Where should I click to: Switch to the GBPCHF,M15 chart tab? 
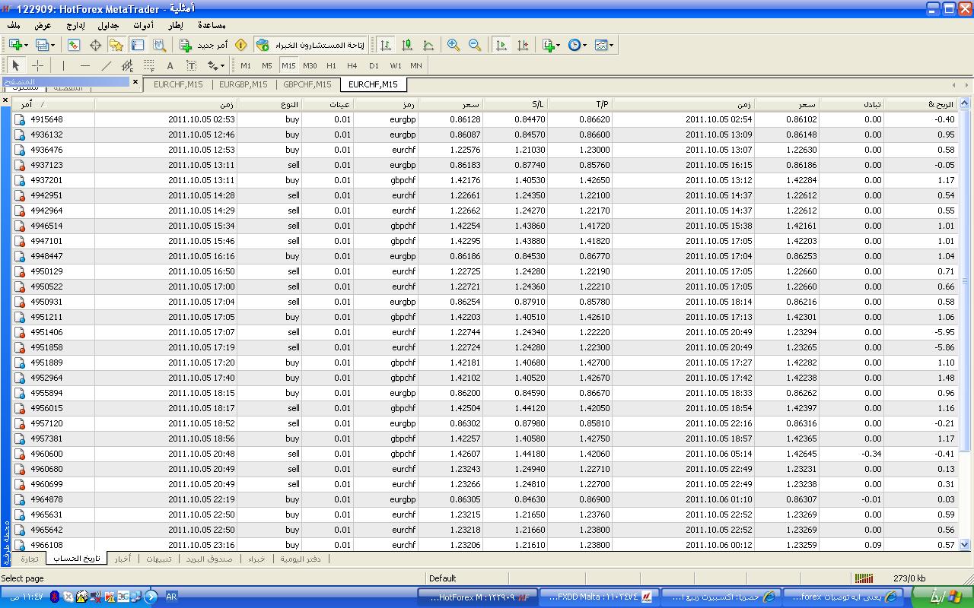[307, 84]
